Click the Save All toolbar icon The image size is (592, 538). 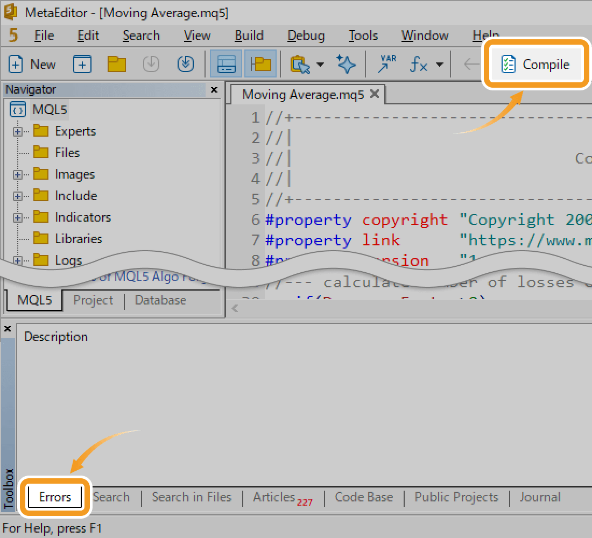pos(186,65)
